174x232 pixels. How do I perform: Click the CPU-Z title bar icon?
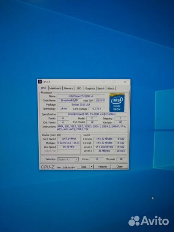pyautogui.click(x=40, y=82)
